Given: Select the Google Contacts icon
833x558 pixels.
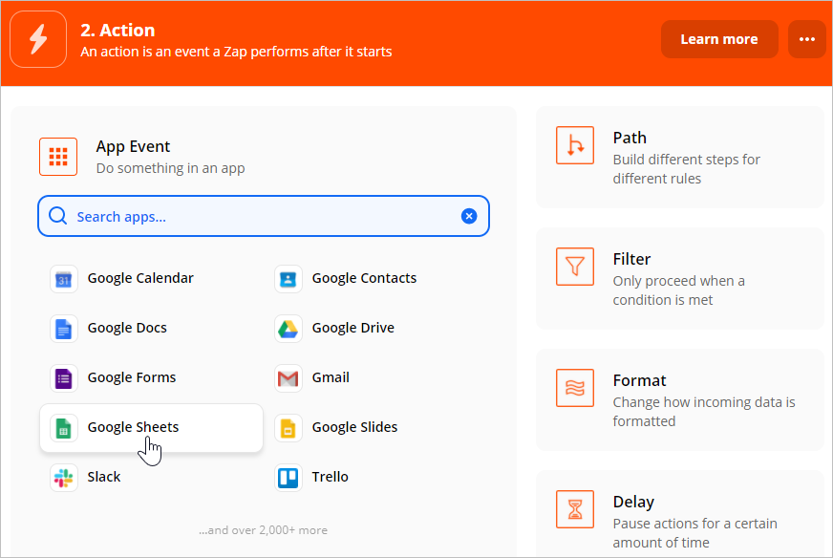Looking at the screenshot, I should point(288,278).
